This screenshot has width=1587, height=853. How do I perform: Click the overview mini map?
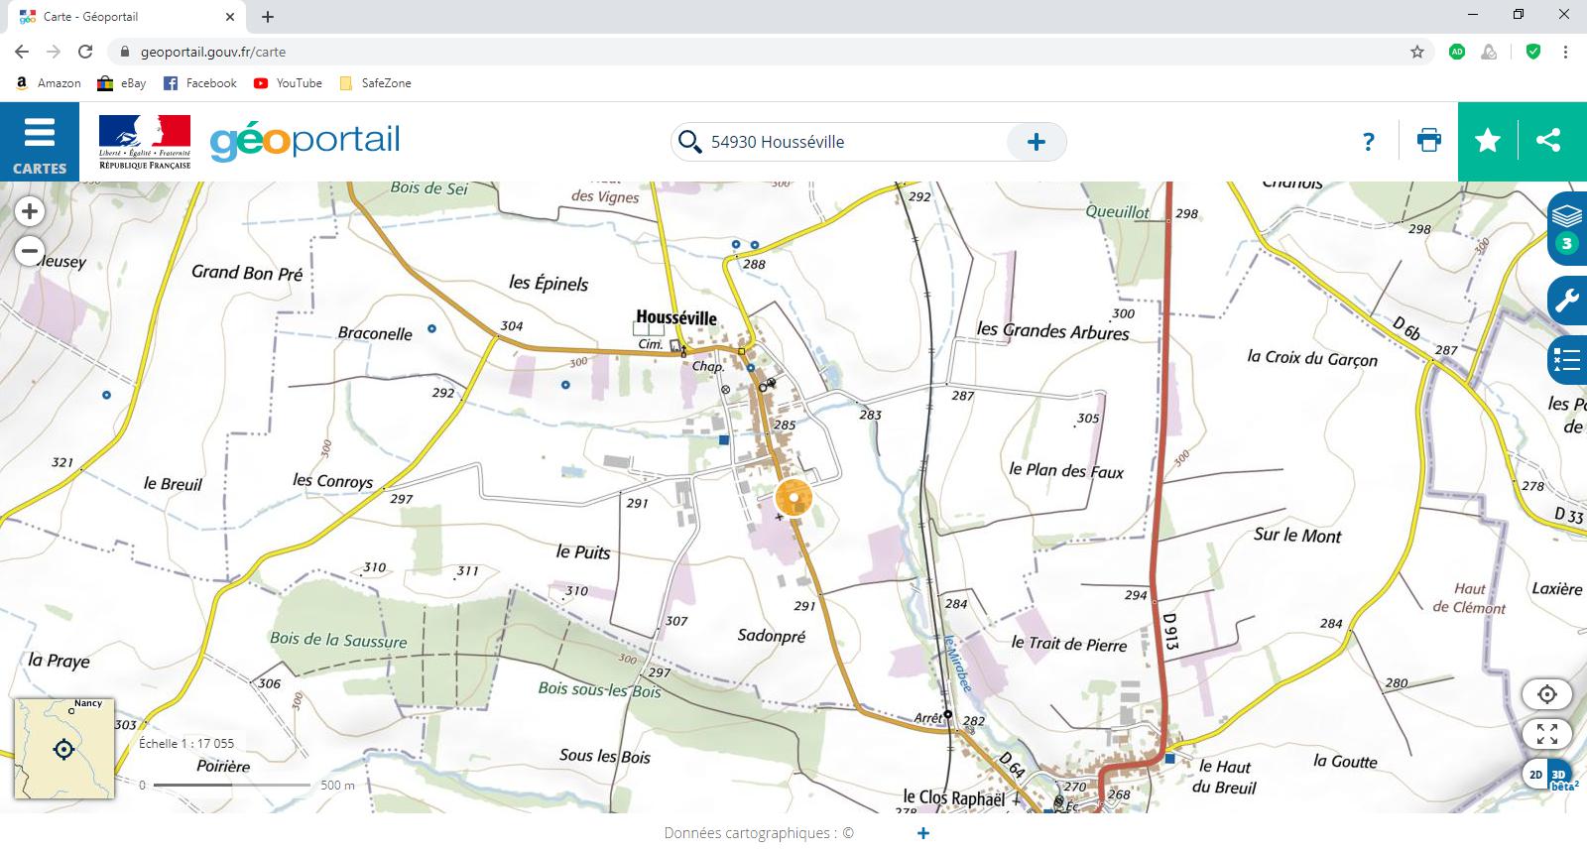coord(64,748)
